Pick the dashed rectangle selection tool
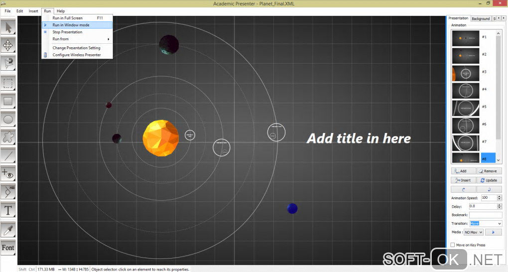 point(8,83)
